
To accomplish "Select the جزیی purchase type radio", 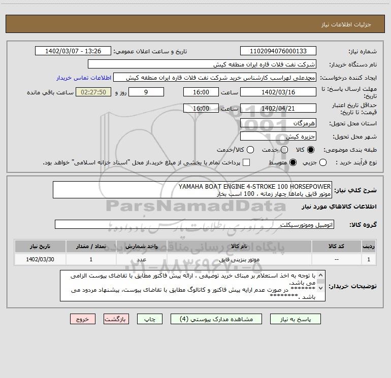I will click(322, 162).
